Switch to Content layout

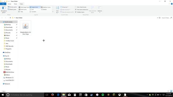point(33,12)
